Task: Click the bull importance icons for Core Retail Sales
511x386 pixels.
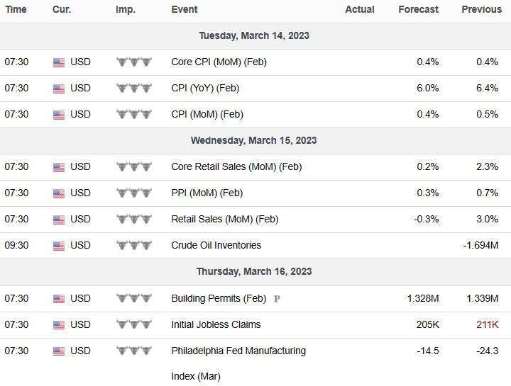Action: [x=134, y=167]
